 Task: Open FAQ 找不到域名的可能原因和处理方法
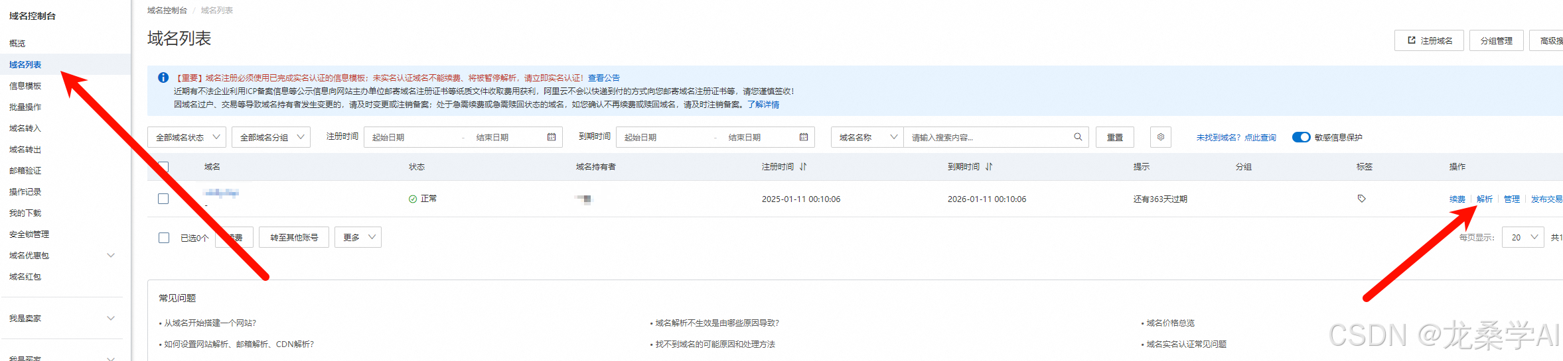click(x=715, y=344)
